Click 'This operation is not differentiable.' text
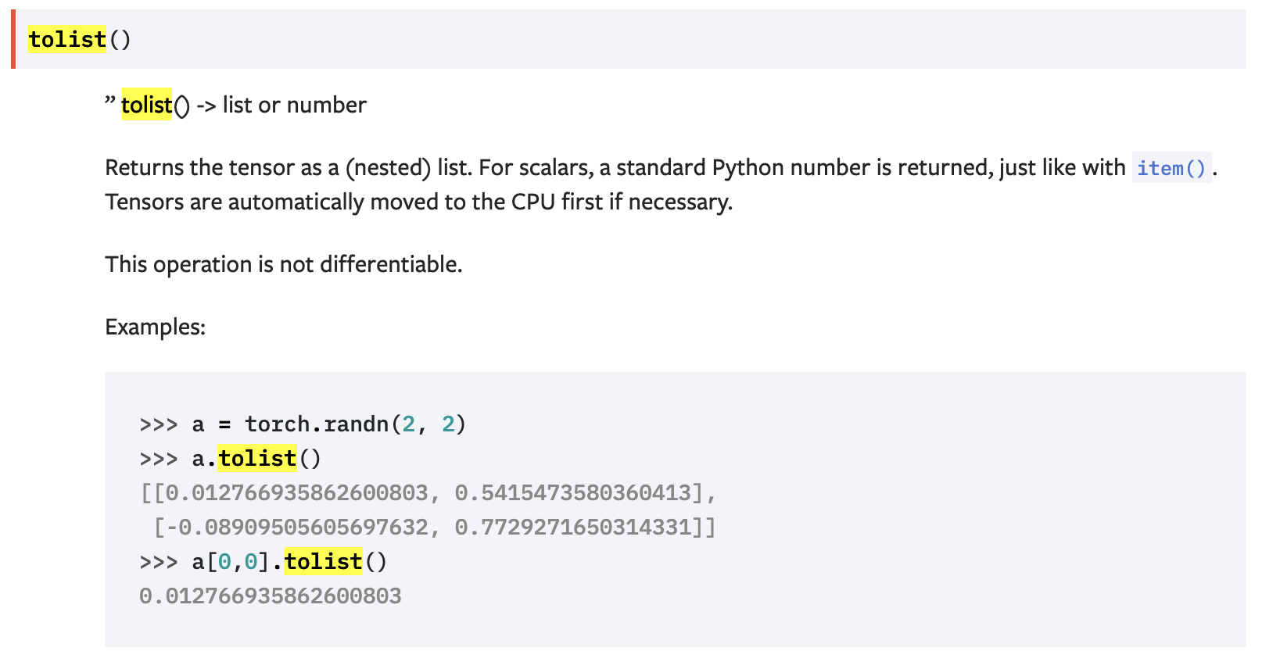Image resolution: width=1262 pixels, height=669 pixels. tap(283, 264)
